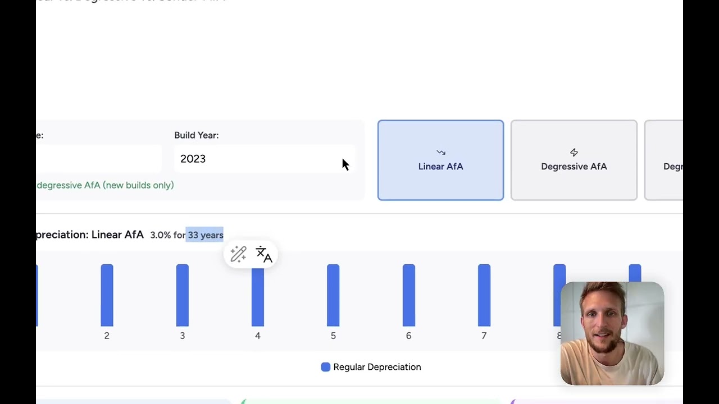Click the downward trend icon on Linear AfA
The image size is (719, 404).
tap(440, 153)
